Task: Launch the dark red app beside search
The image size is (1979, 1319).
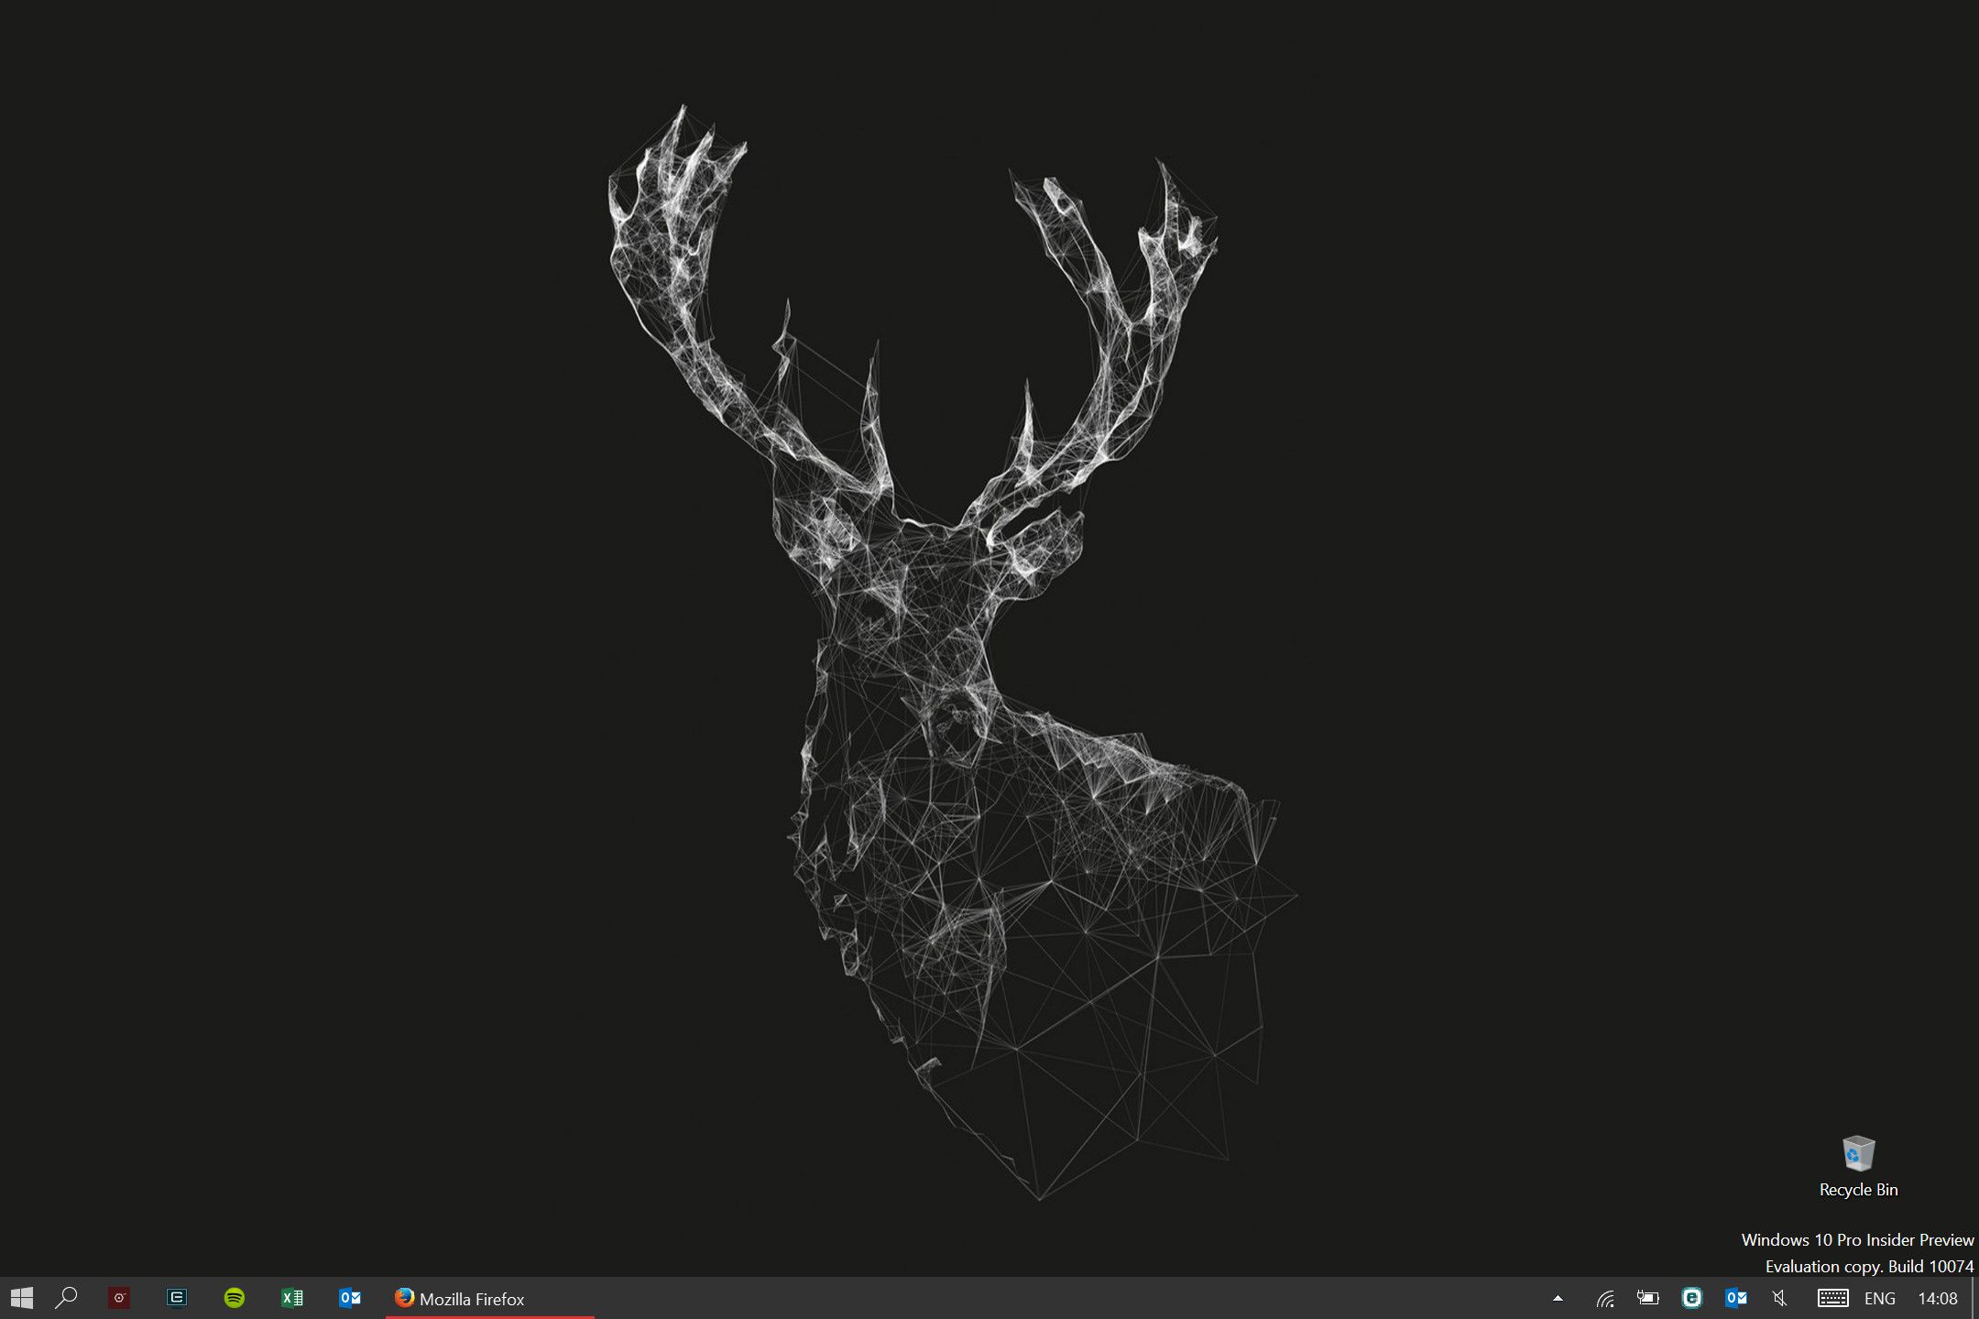Action: tap(119, 1298)
